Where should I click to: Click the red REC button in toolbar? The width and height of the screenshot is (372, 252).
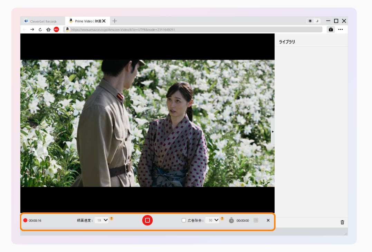[x=56, y=29]
